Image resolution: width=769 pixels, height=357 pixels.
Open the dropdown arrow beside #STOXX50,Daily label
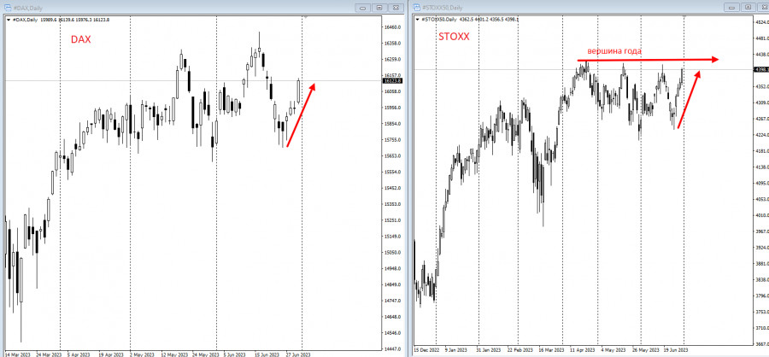(x=418, y=20)
